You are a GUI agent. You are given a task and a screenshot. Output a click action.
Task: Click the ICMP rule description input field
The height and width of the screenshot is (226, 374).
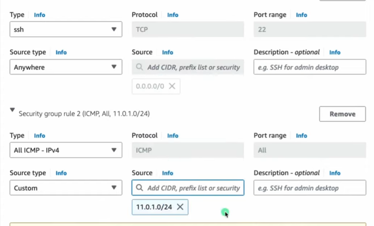309,188
